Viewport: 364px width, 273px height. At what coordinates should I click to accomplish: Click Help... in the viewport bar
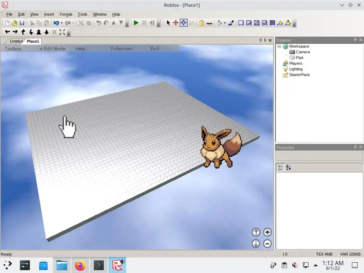coord(81,49)
